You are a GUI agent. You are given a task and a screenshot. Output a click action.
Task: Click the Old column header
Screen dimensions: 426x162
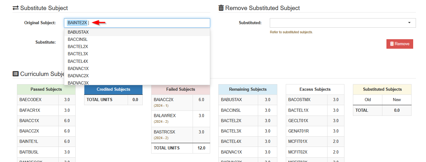click(x=368, y=100)
